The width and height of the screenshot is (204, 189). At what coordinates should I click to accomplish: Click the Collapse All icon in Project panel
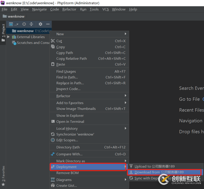click(31, 24)
